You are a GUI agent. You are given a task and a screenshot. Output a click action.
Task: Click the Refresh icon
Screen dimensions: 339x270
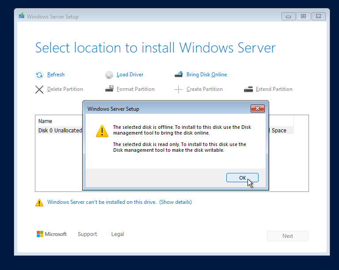coord(39,75)
